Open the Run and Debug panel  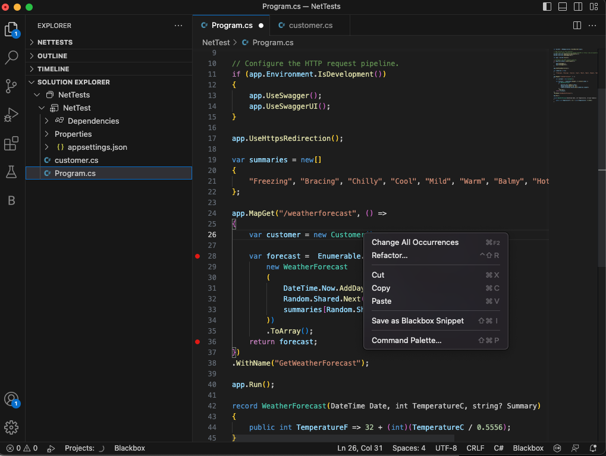point(11,115)
